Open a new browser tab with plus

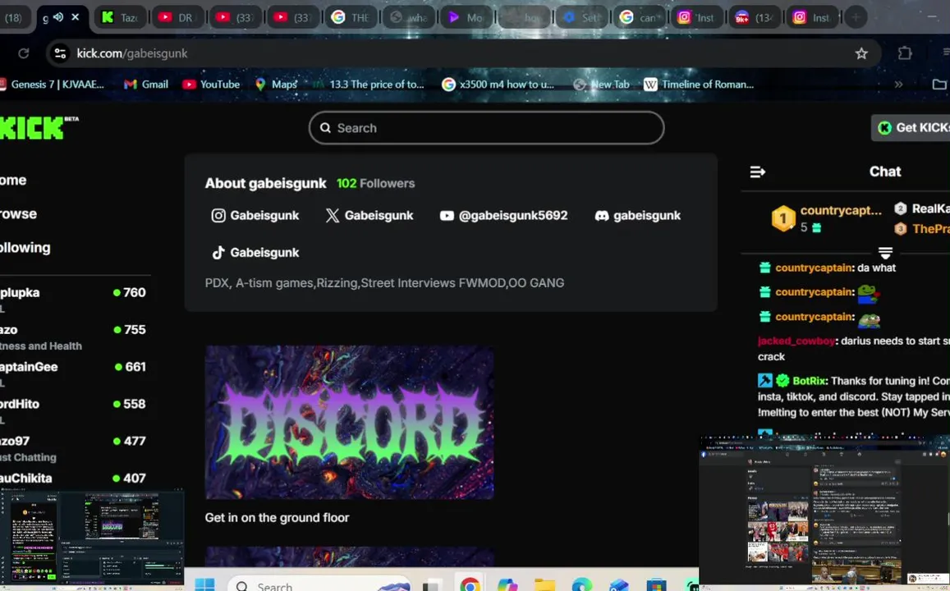(856, 17)
